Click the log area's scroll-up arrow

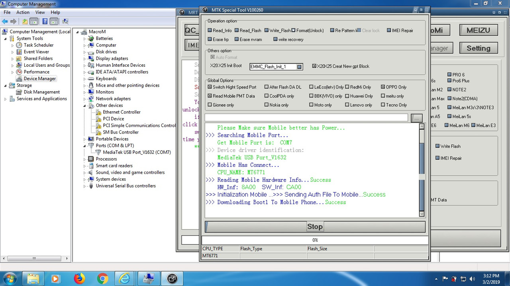(422, 126)
